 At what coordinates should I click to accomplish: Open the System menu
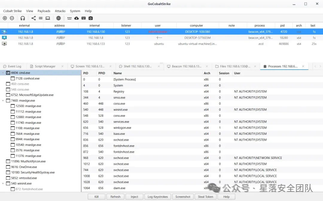pyautogui.click(x=75, y=11)
